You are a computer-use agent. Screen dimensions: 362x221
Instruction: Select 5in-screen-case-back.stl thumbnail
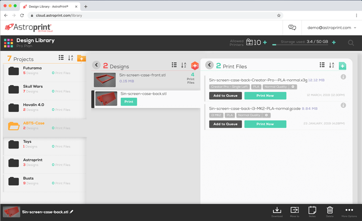coord(106,99)
